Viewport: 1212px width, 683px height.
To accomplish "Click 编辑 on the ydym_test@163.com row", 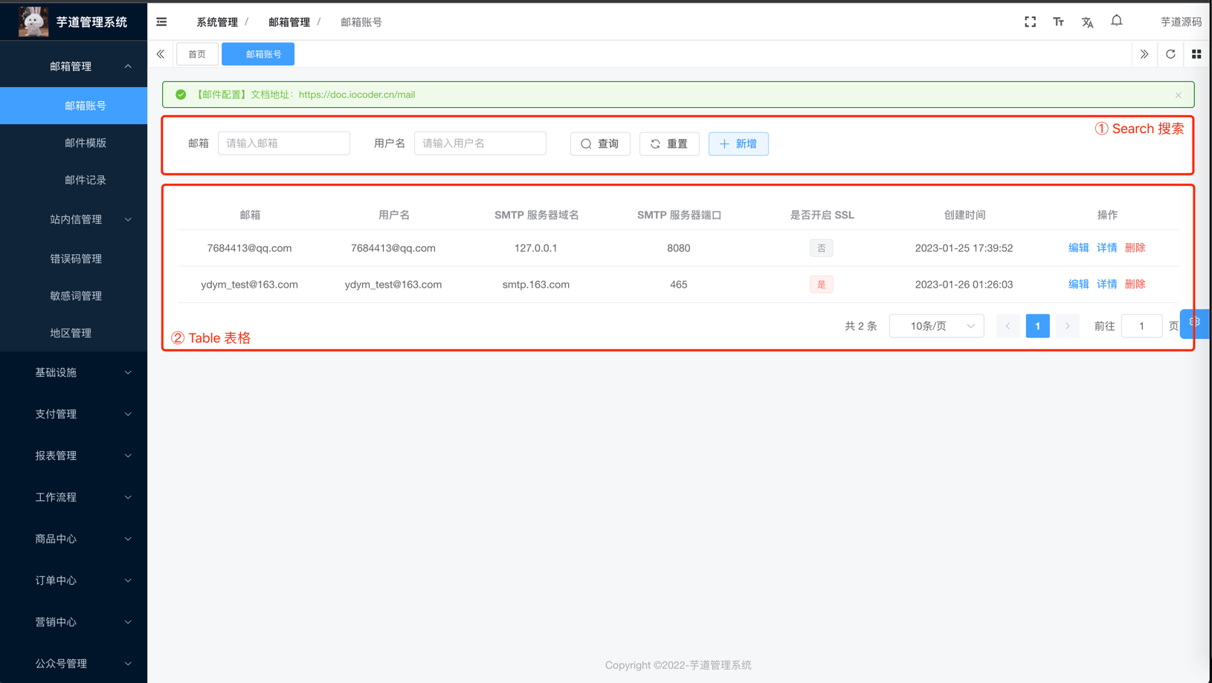I will (1078, 284).
